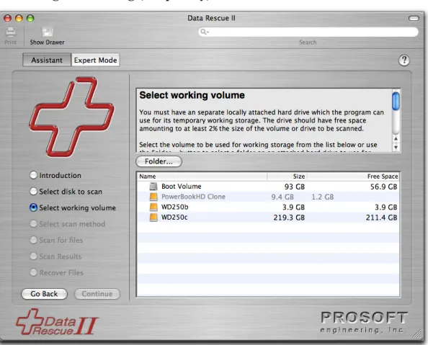Image resolution: width=428 pixels, height=345 pixels.
Task: Select the 'Select working volume' radio button
Action: [x=33, y=207]
